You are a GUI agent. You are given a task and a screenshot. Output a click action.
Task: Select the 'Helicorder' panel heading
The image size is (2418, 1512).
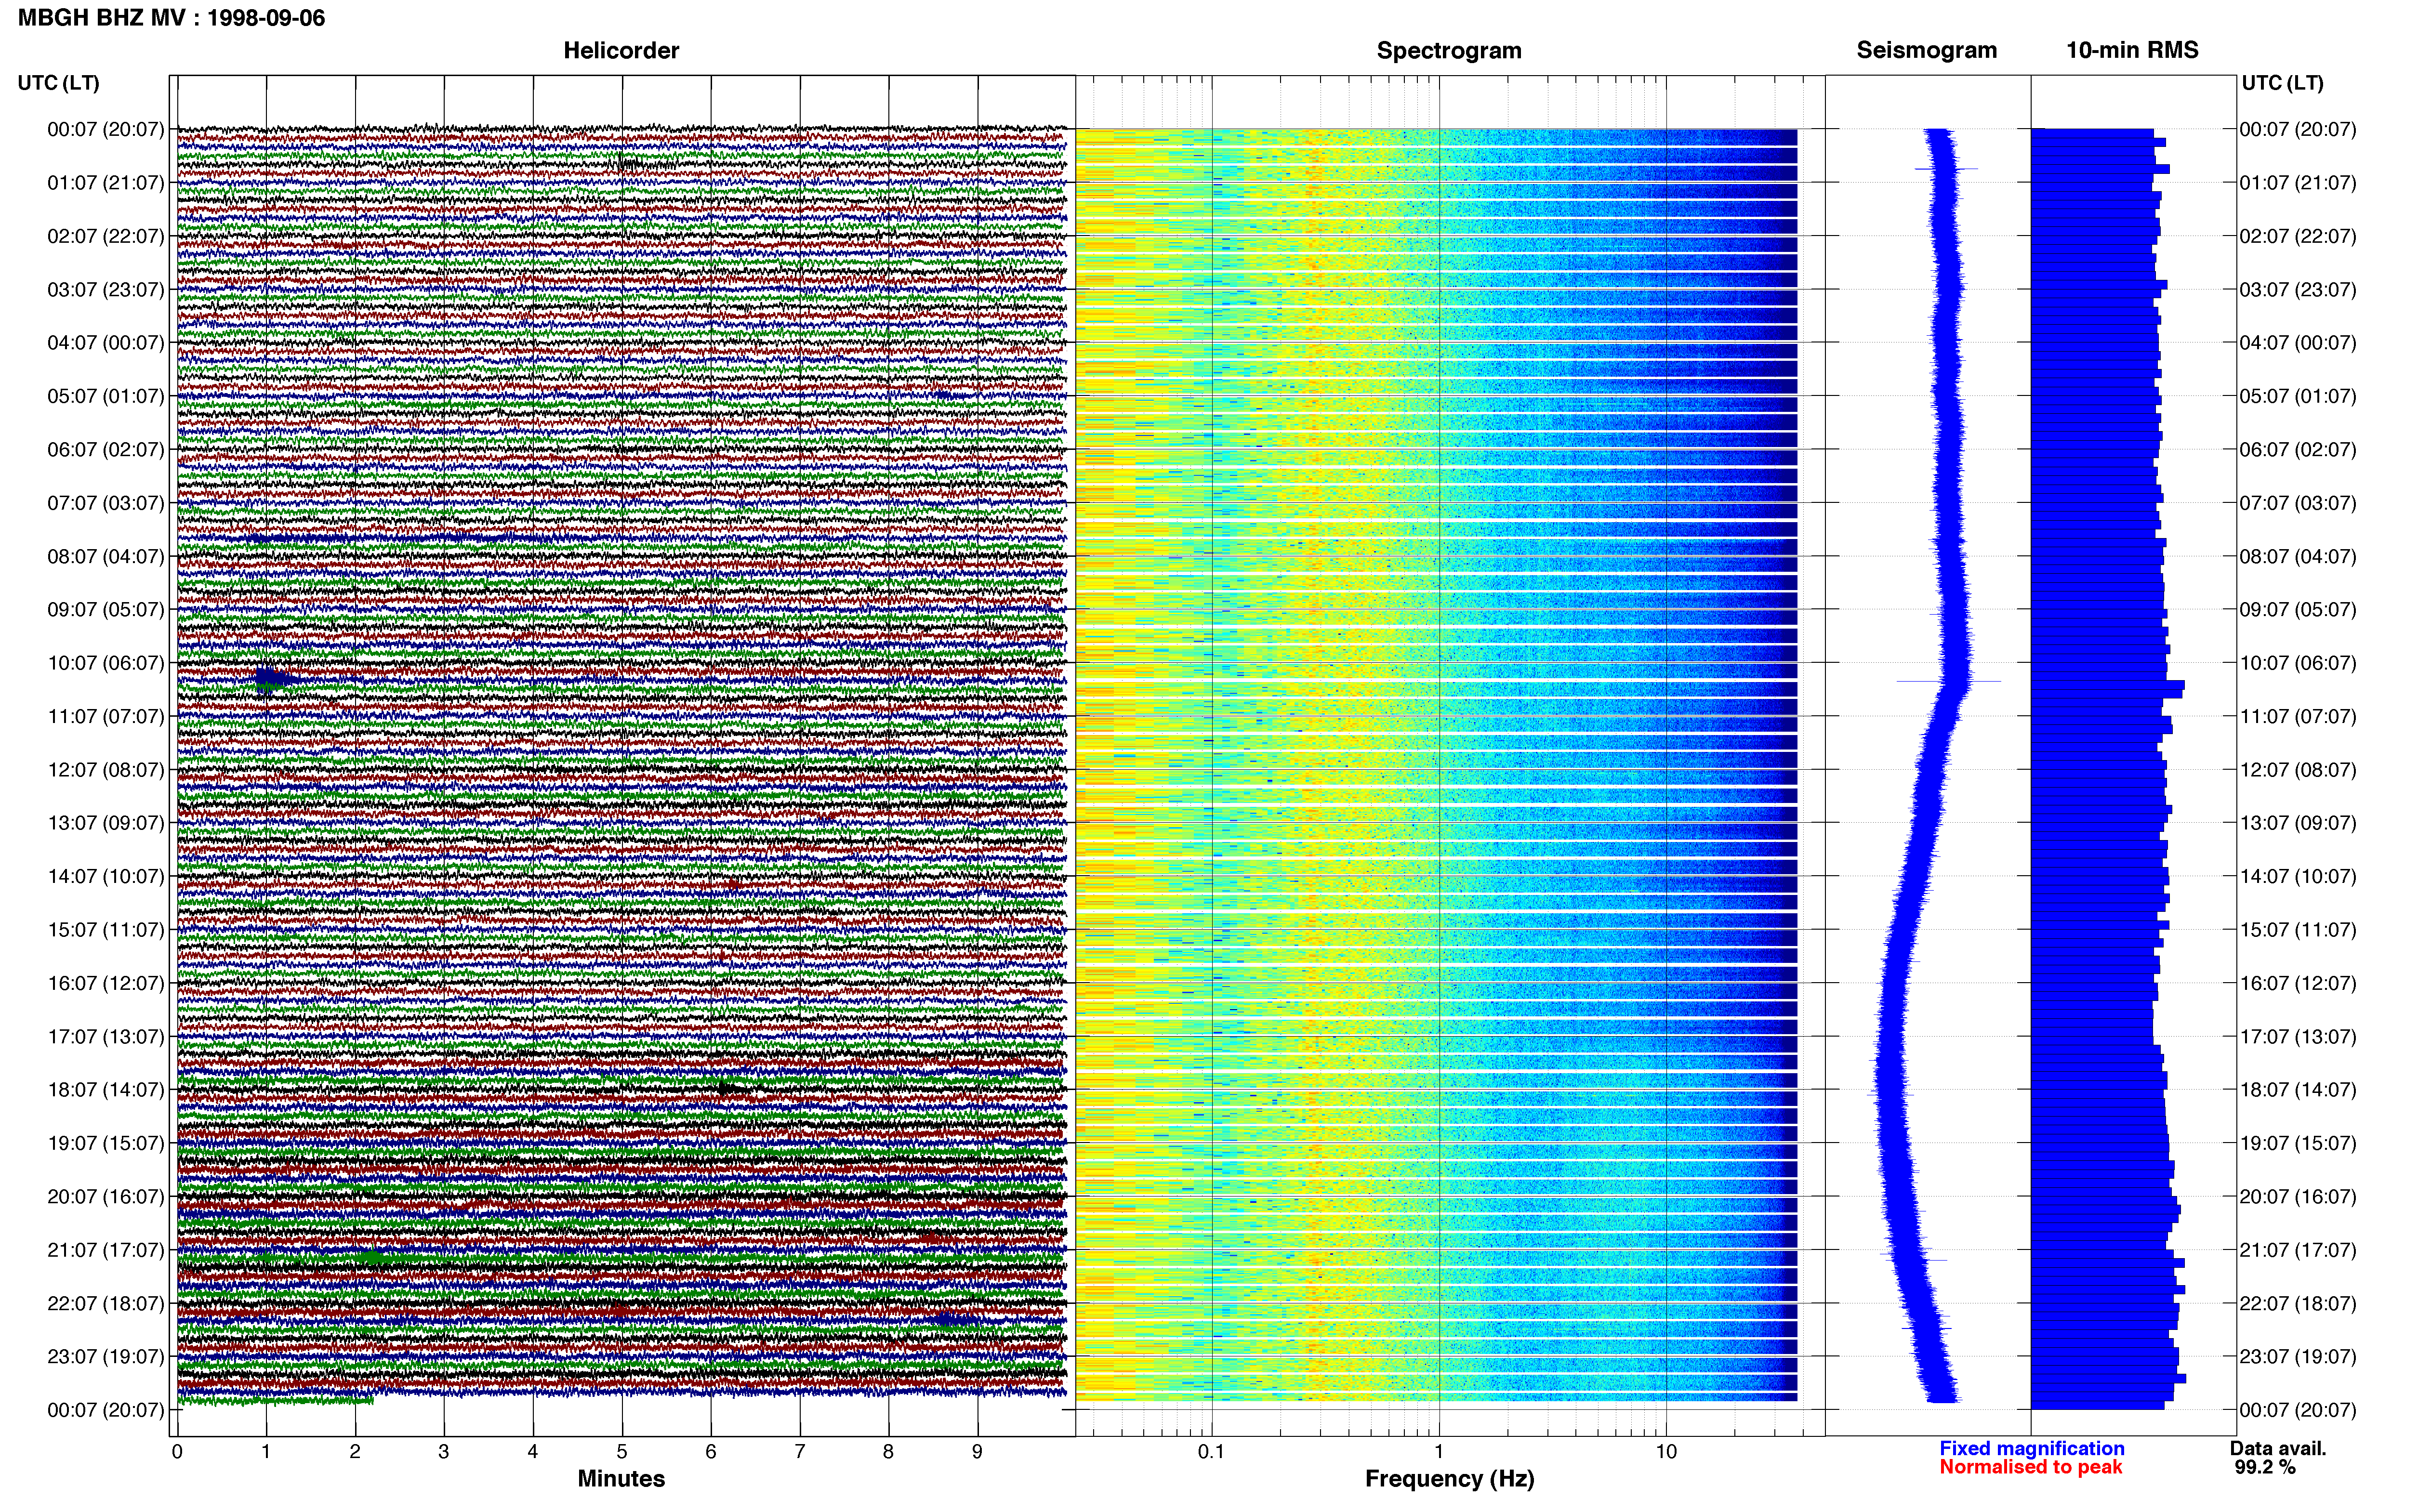tap(621, 50)
